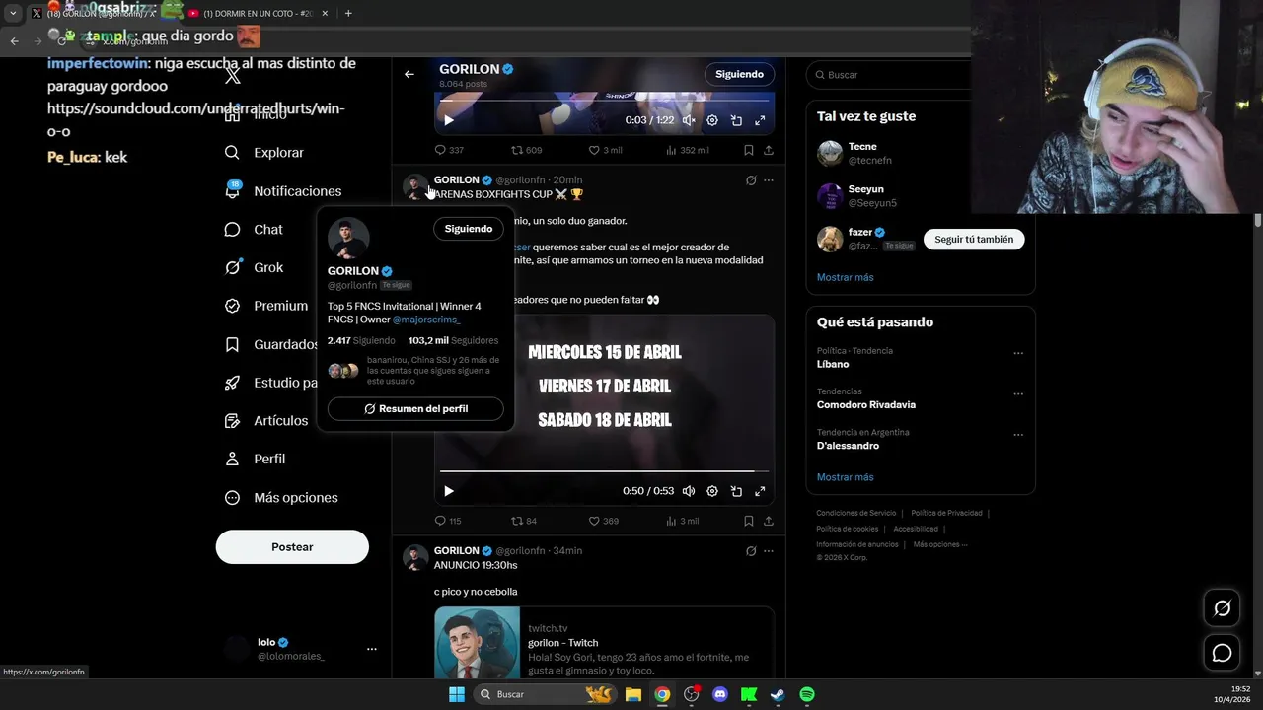
Task: Open Notificaciones in the sidebar
Action: pos(282,191)
